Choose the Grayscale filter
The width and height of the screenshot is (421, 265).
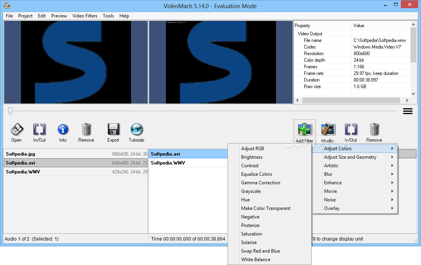[269, 191]
